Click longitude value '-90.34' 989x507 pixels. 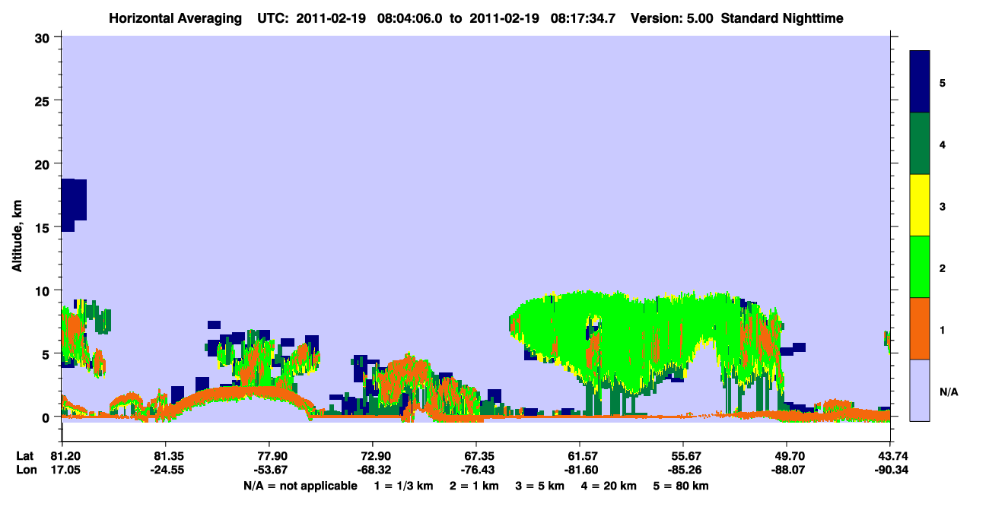[890, 469]
